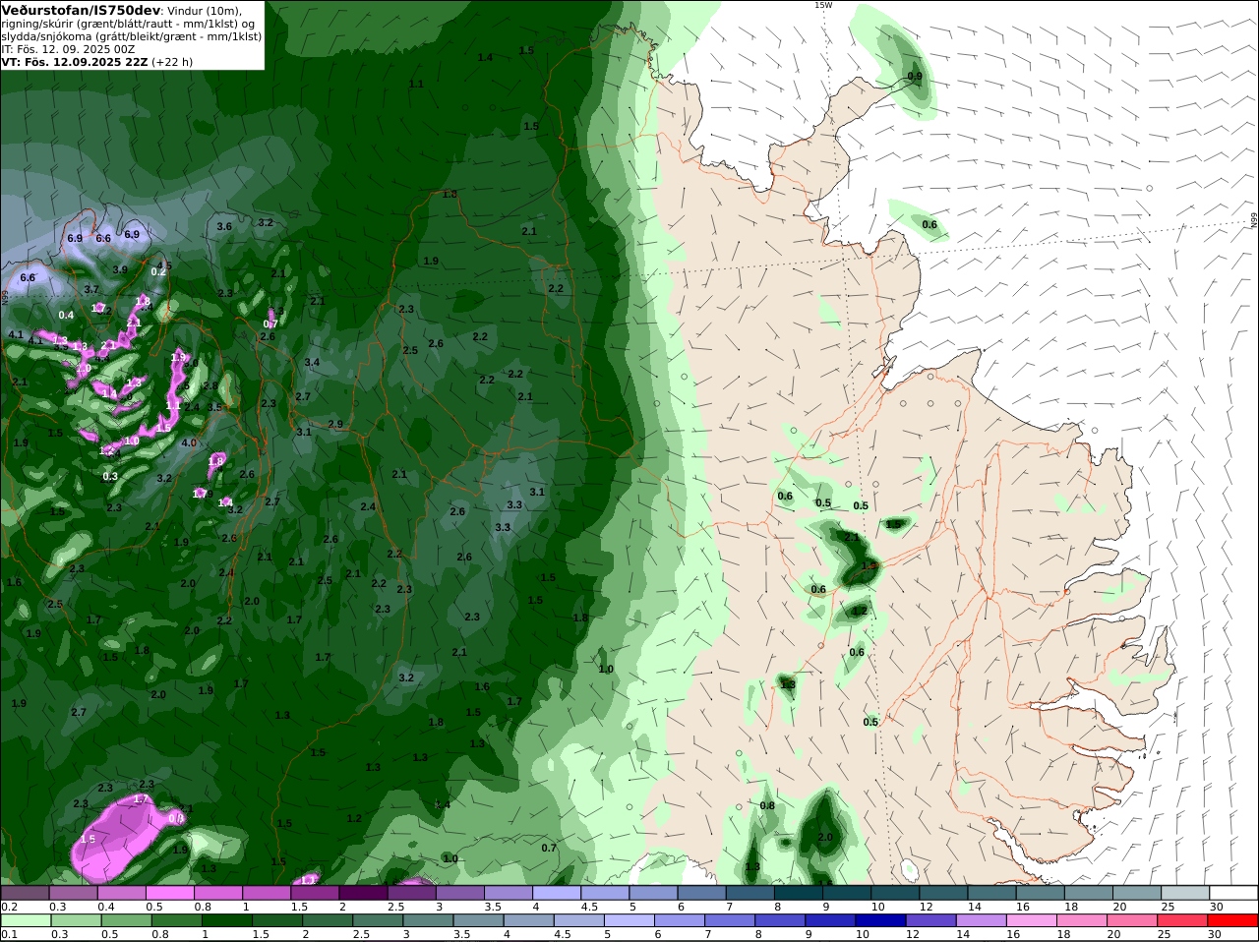This screenshot has height=942, width=1259.
Task: Click the '3.7' precipitation value on map
Action: click(x=91, y=289)
